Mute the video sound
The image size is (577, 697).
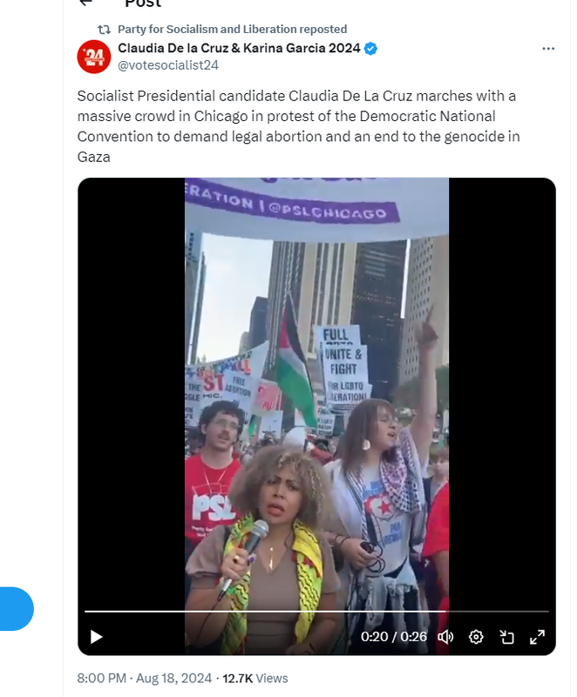coord(445,637)
